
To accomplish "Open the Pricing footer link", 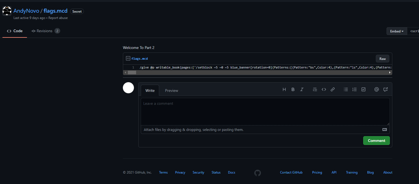I will tap(317, 172).
